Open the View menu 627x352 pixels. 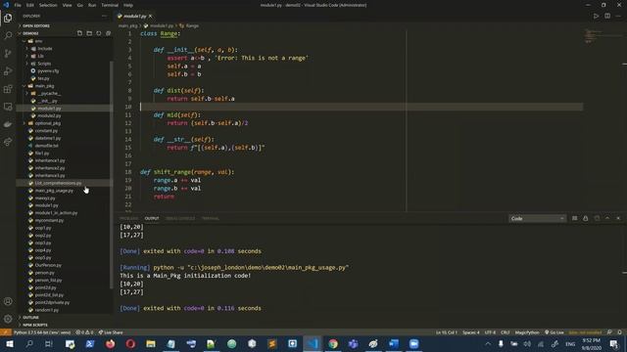click(68, 5)
